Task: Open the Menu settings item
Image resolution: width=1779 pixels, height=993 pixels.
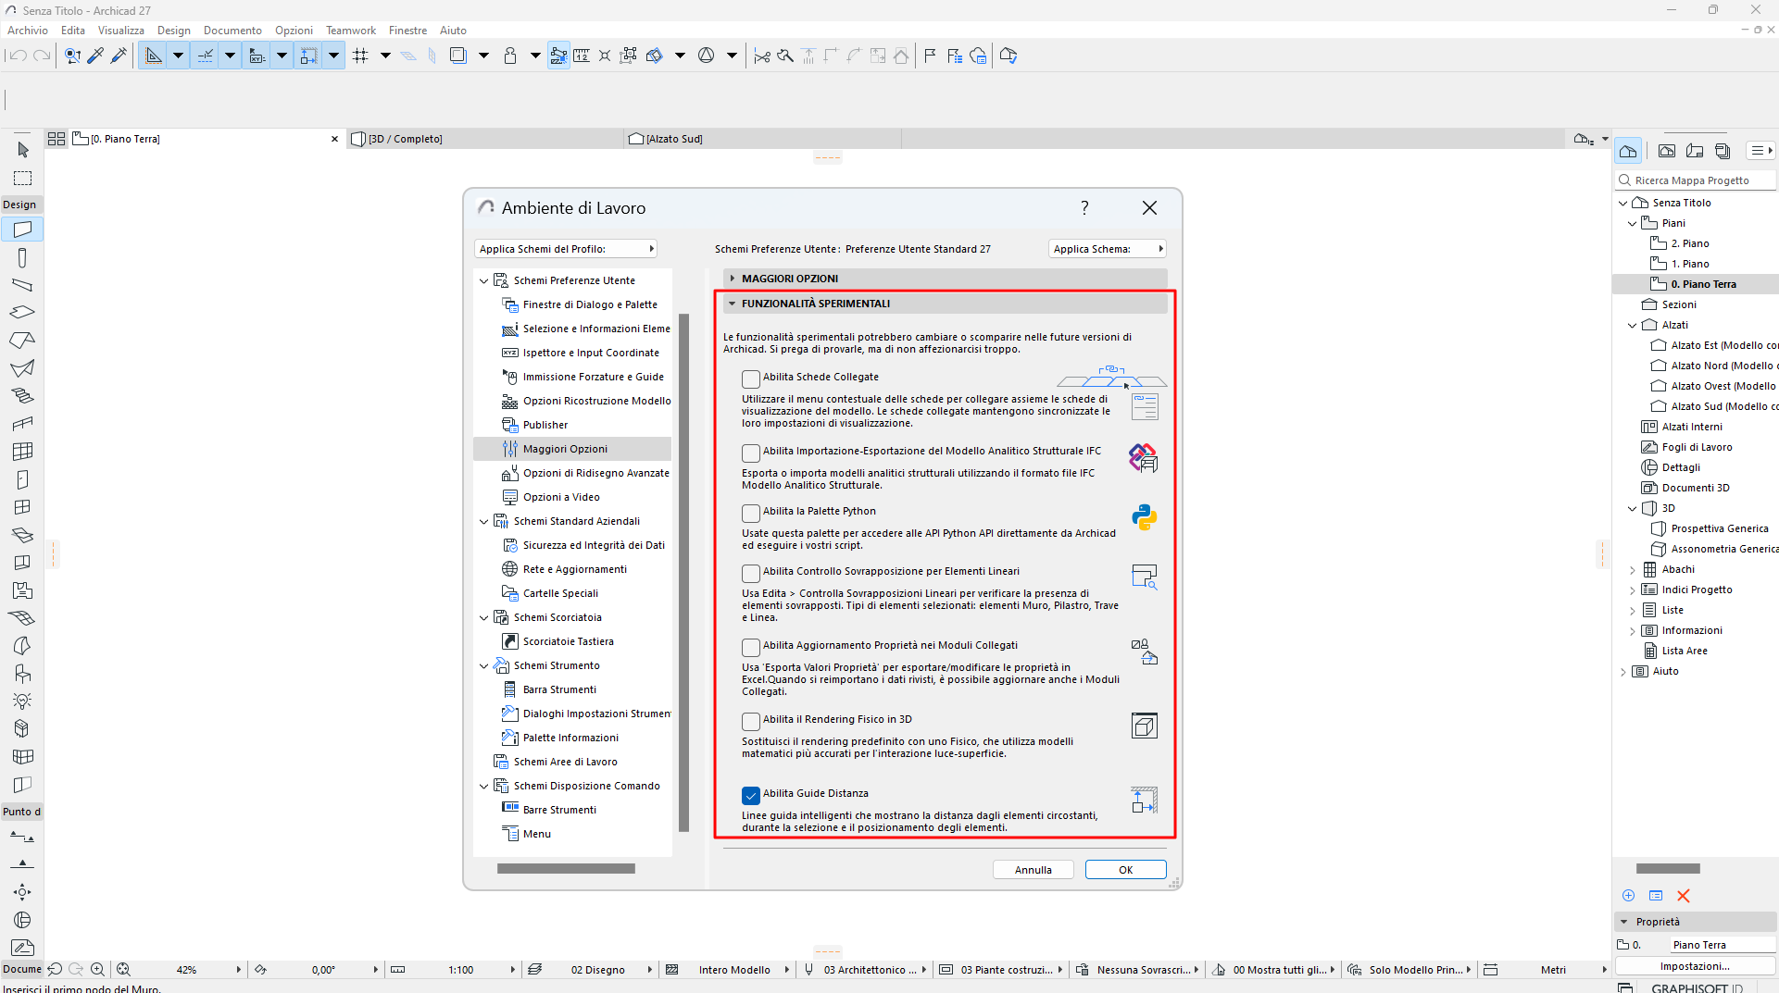Action: 536,834
